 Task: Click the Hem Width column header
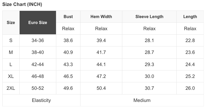[x=101, y=17]
